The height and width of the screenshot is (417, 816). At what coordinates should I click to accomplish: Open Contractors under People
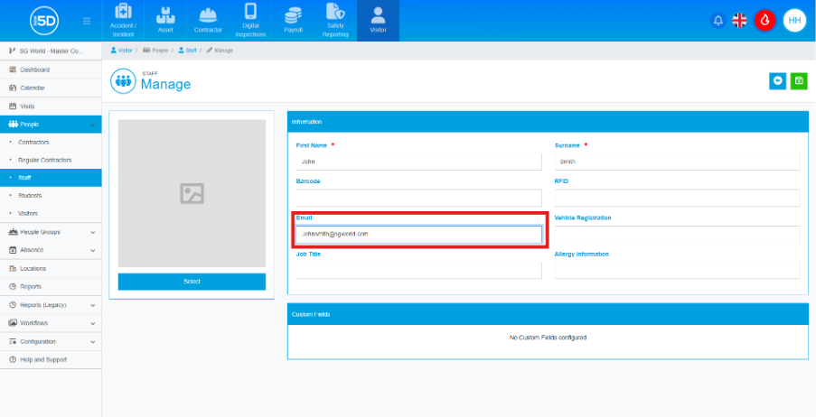pyautogui.click(x=51, y=142)
